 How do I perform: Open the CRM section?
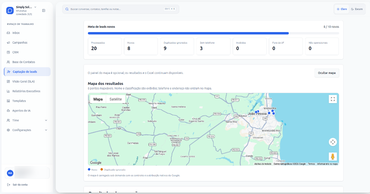(27, 52)
